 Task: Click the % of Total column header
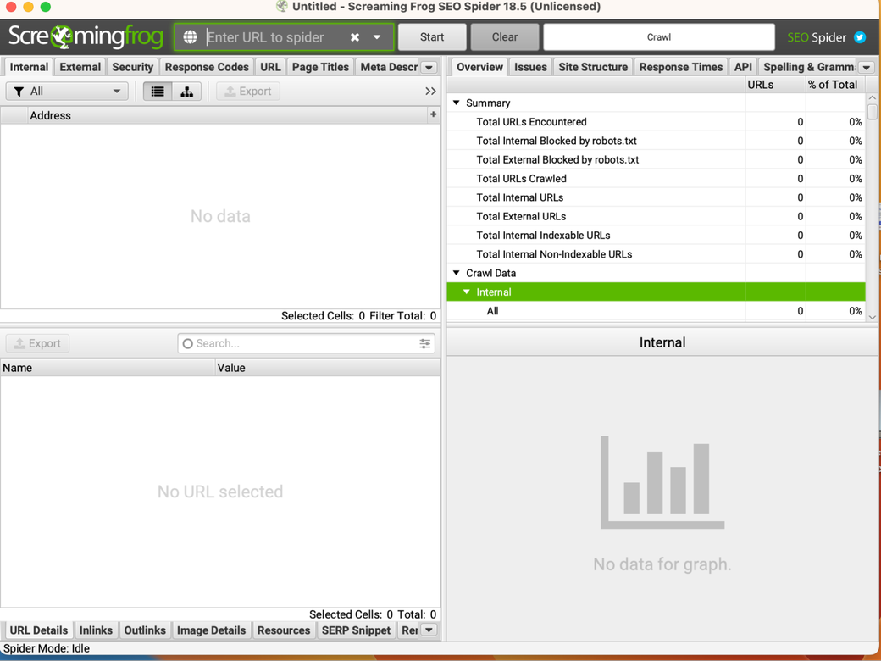pos(835,85)
